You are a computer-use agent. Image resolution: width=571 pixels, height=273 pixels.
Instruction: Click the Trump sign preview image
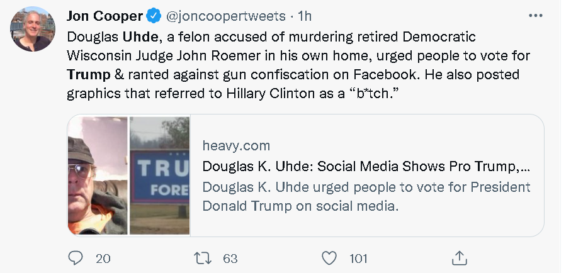point(159,175)
